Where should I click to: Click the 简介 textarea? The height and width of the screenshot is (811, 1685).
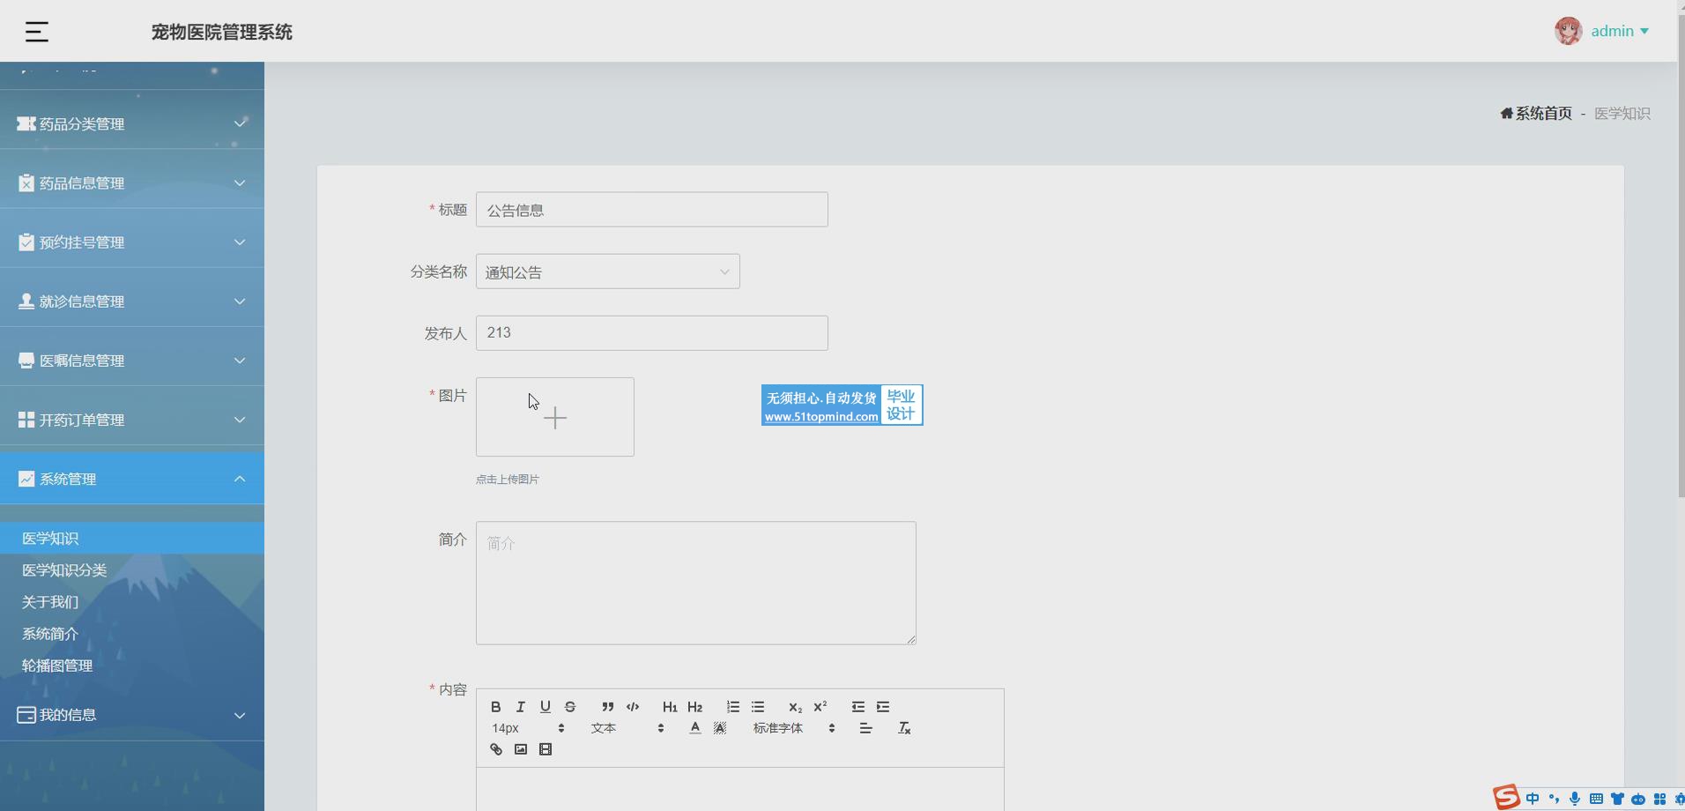[x=696, y=583]
